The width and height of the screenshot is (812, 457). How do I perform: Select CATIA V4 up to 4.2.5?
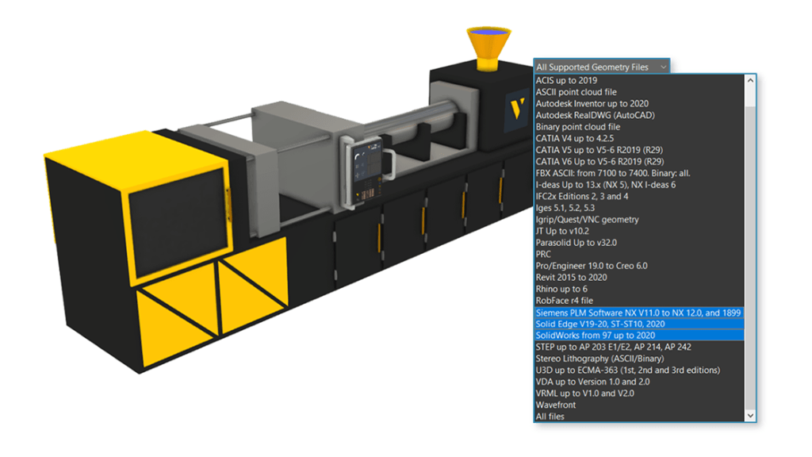[640, 138]
